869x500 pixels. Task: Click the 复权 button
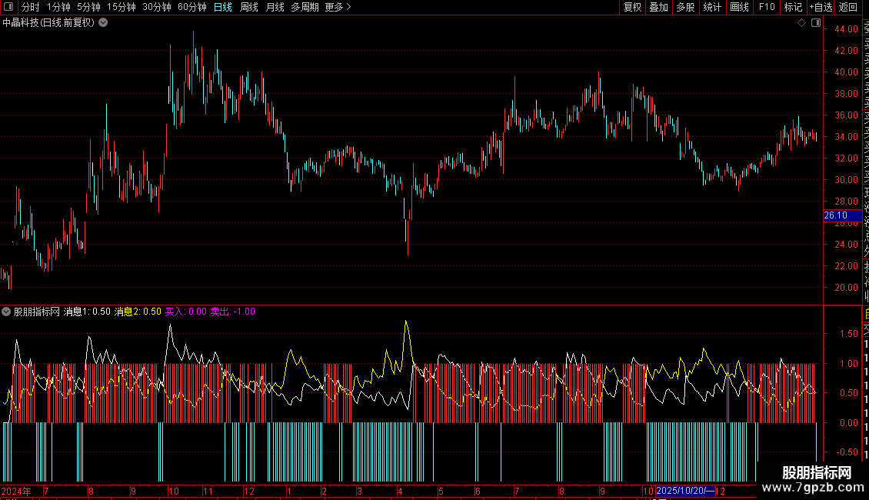pos(632,7)
